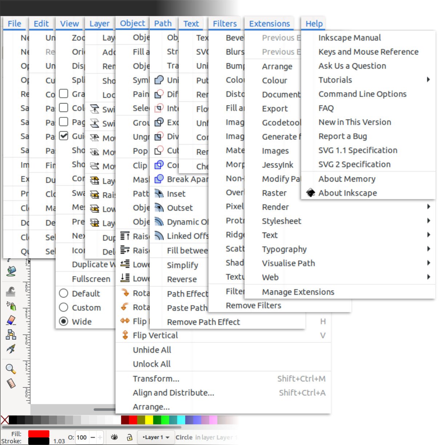Select the Eraser tool
Image resolution: width=440 pixels, height=445 pixels.
click(x=11, y=320)
